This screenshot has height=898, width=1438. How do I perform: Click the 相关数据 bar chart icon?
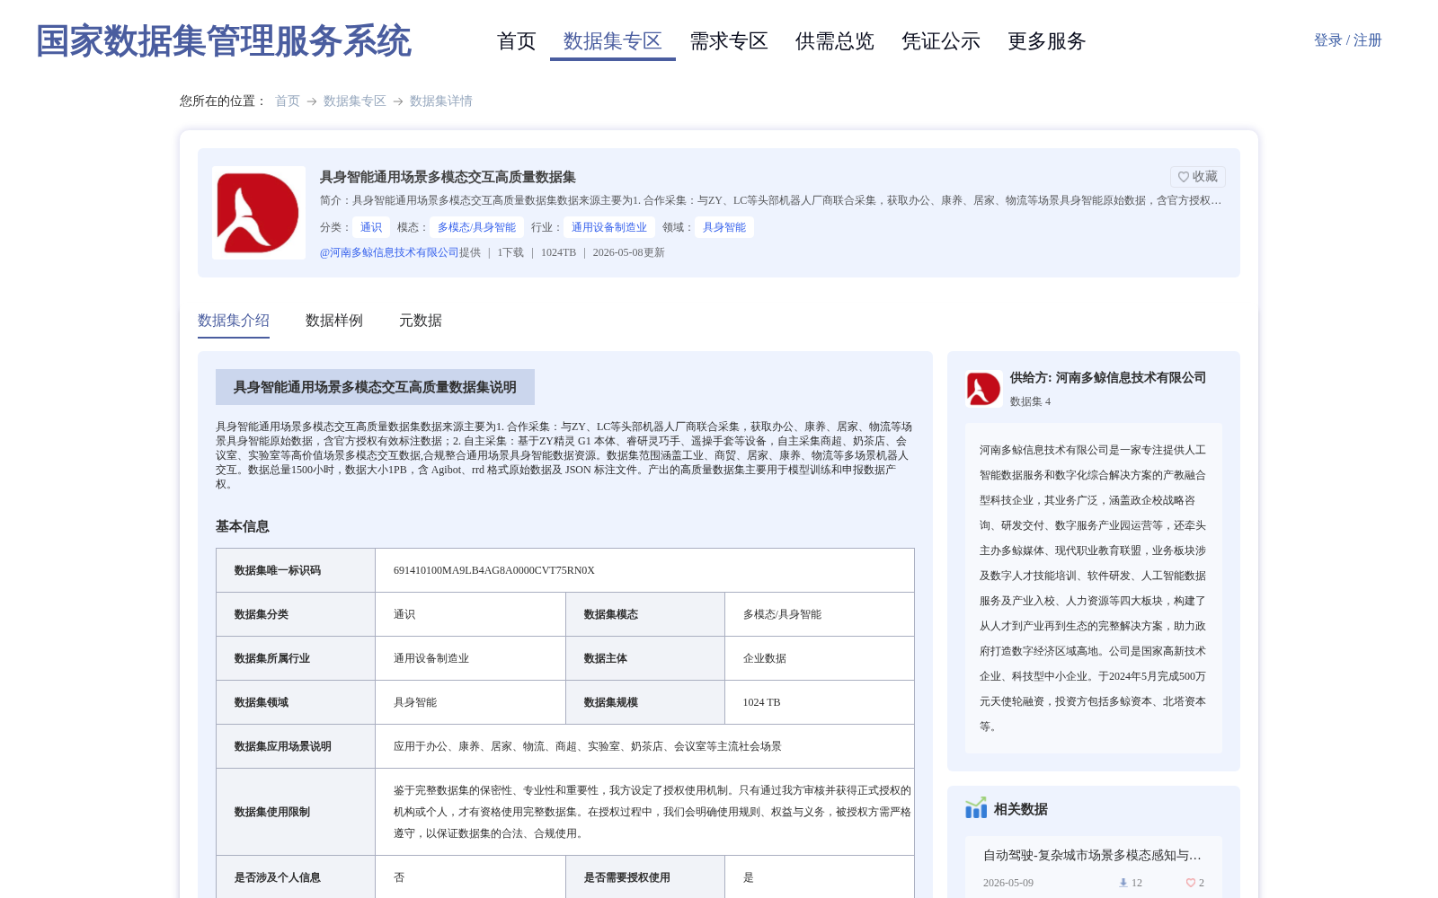[x=976, y=808]
